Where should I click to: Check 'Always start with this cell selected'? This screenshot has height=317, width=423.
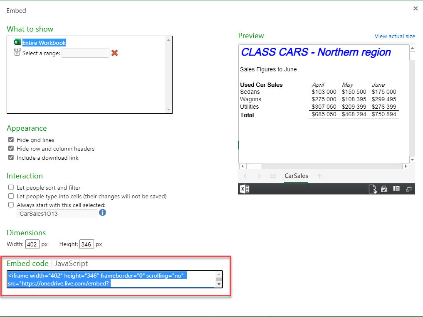(x=10, y=205)
